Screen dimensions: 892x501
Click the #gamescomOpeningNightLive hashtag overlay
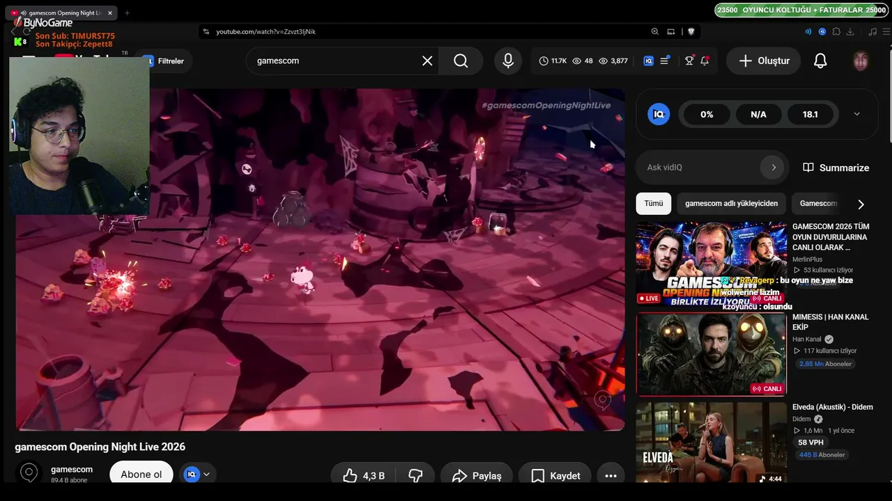coord(546,106)
